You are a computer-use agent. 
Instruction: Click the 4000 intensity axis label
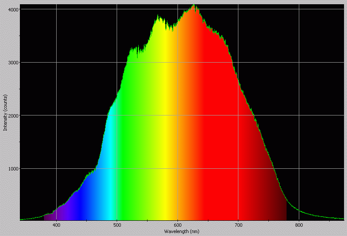point(13,9)
